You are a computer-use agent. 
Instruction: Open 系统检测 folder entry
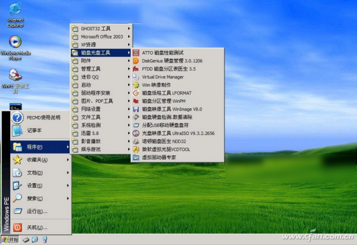101,125
